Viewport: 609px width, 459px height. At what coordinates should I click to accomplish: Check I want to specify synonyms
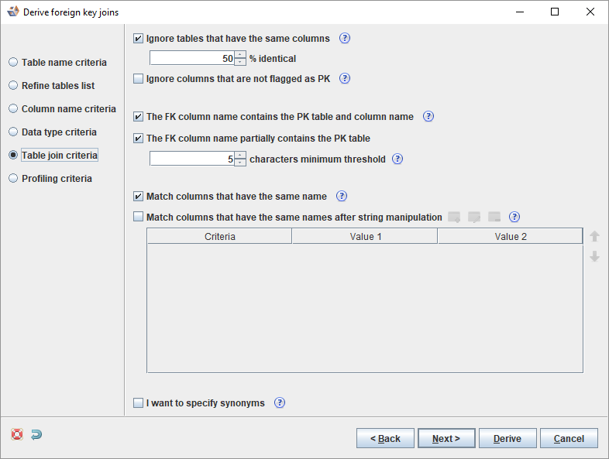tap(139, 402)
